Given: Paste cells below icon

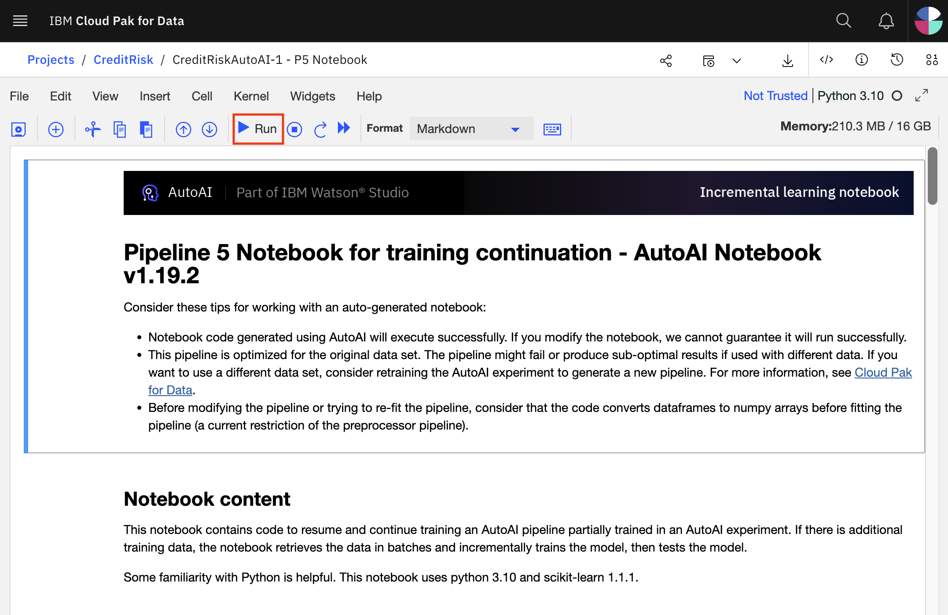Looking at the screenshot, I should pyautogui.click(x=146, y=130).
